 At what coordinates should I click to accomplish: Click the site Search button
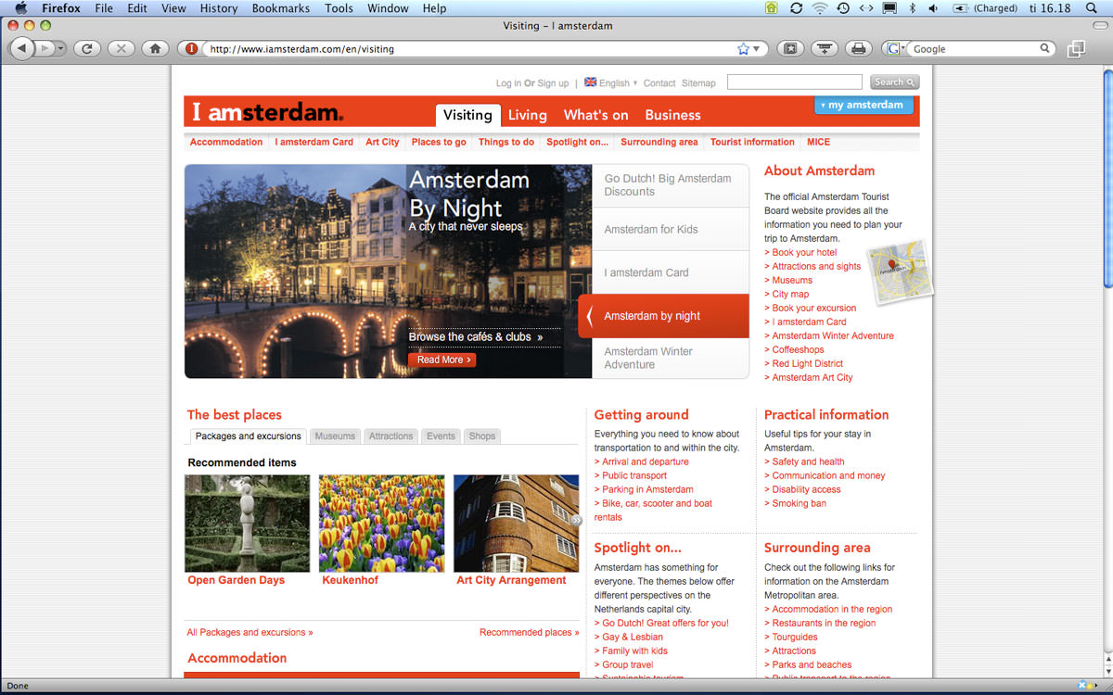895,82
